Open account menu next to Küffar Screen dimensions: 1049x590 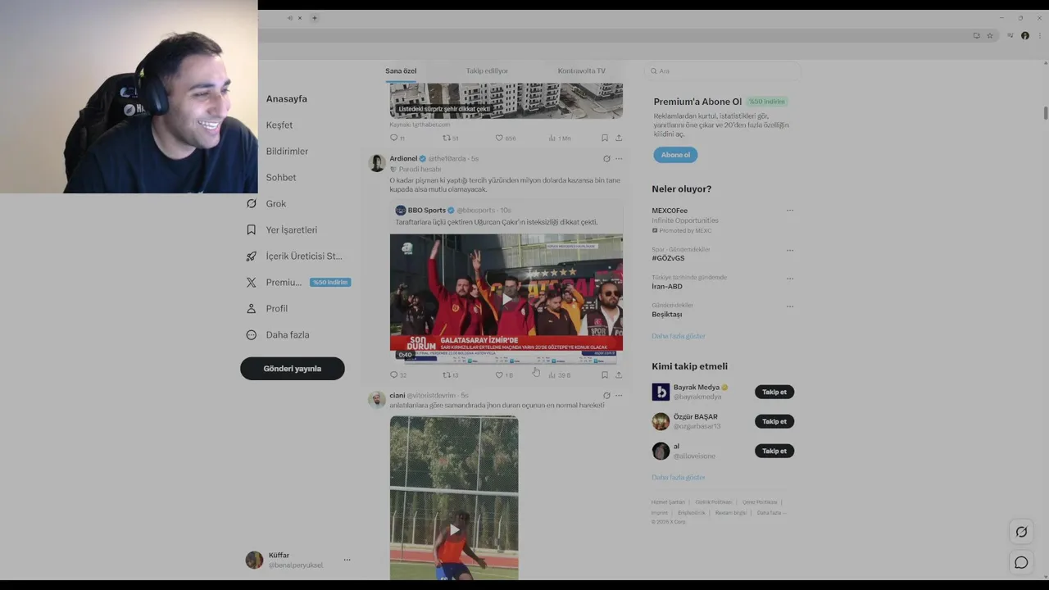pos(347,560)
